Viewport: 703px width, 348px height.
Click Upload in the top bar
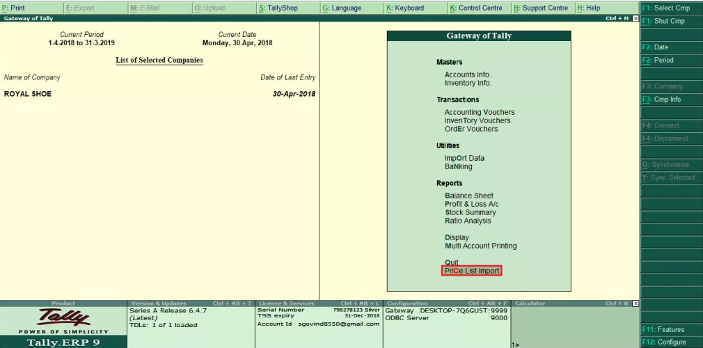coord(224,8)
